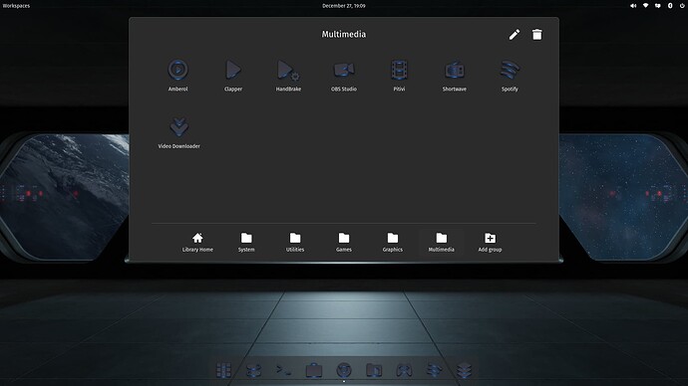Open the calendar from the date and time
This screenshot has height=386, width=688.
click(344, 6)
